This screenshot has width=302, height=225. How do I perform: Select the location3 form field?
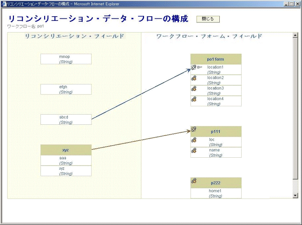click(x=216, y=90)
